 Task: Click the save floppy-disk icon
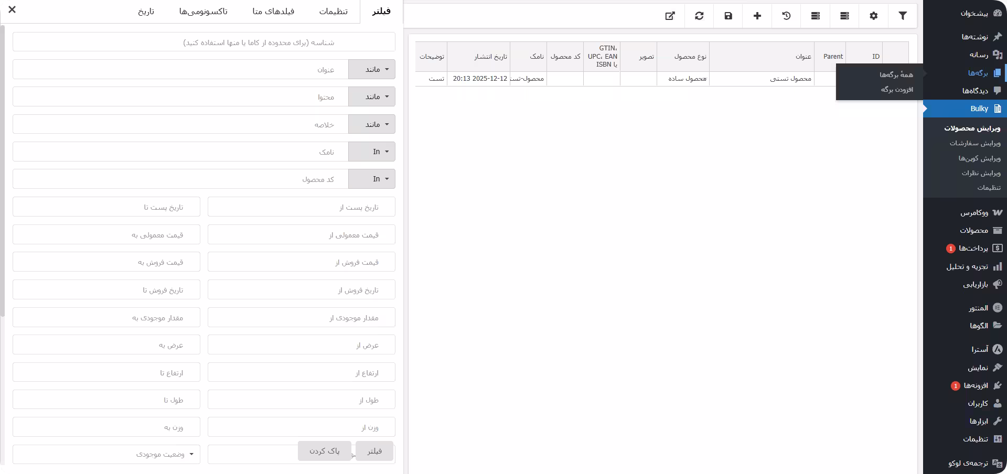point(728,16)
